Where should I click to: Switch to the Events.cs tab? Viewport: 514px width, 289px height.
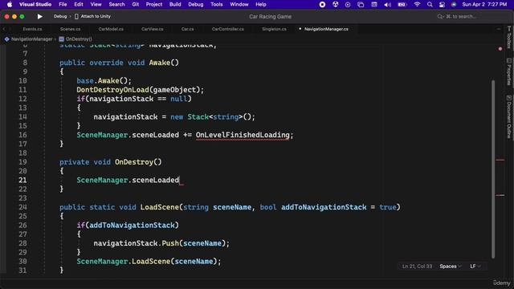[x=32, y=29]
